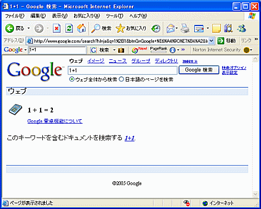
Task: Click the italic 1+1 search link
Action: 130,138
